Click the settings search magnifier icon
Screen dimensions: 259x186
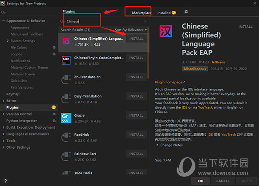pos(3,12)
